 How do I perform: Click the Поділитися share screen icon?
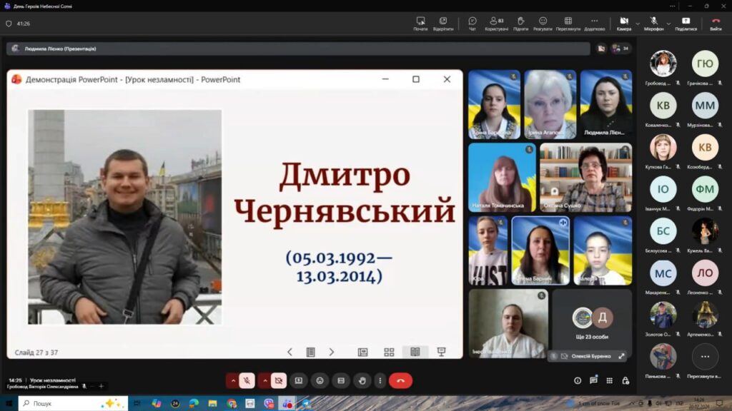click(686, 24)
